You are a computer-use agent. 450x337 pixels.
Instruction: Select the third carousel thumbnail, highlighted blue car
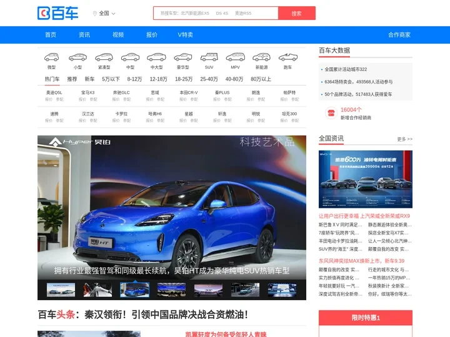tap(134, 290)
